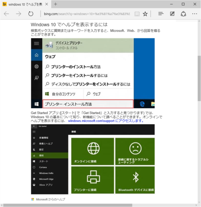Click the オンラインに接続 globe tile
This screenshot has height=207, width=201.
92,151
